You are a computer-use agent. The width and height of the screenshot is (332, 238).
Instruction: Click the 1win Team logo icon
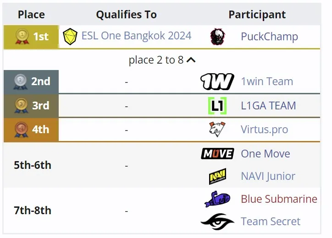pos(217,81)
